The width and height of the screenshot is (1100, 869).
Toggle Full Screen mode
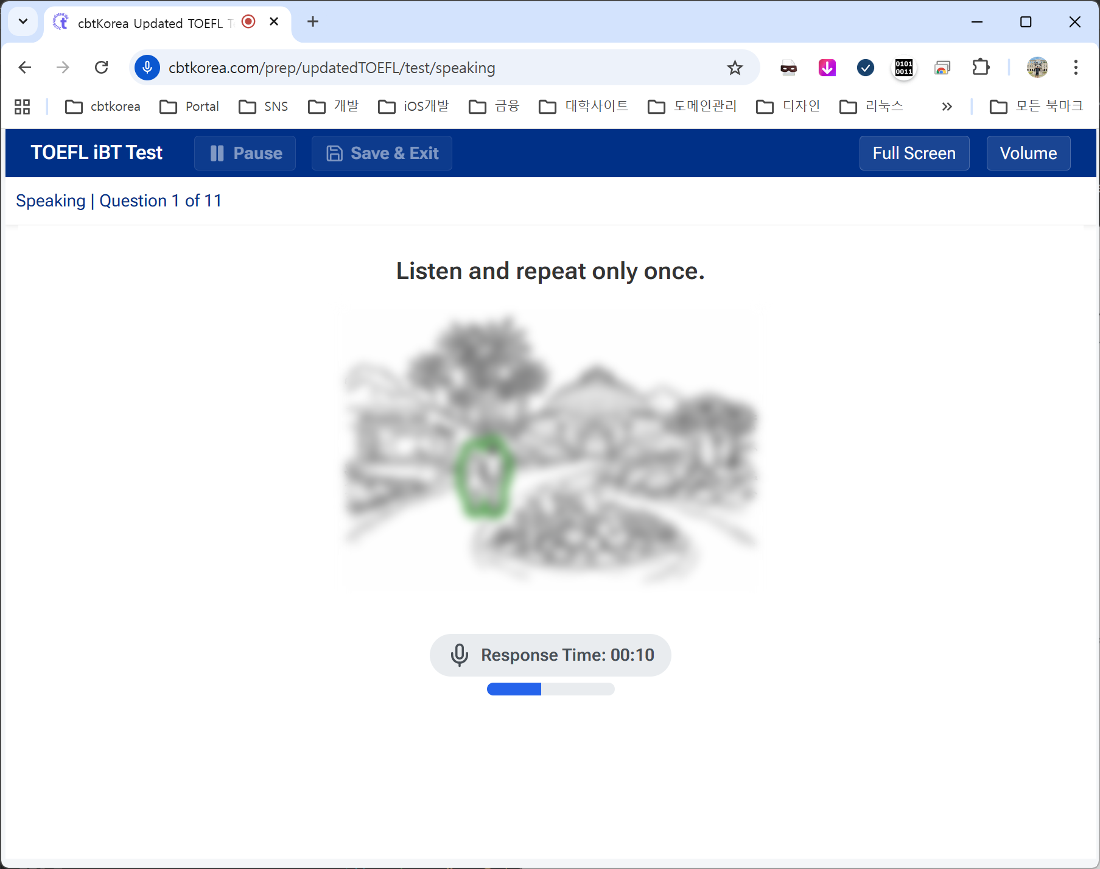coord(914,153)
